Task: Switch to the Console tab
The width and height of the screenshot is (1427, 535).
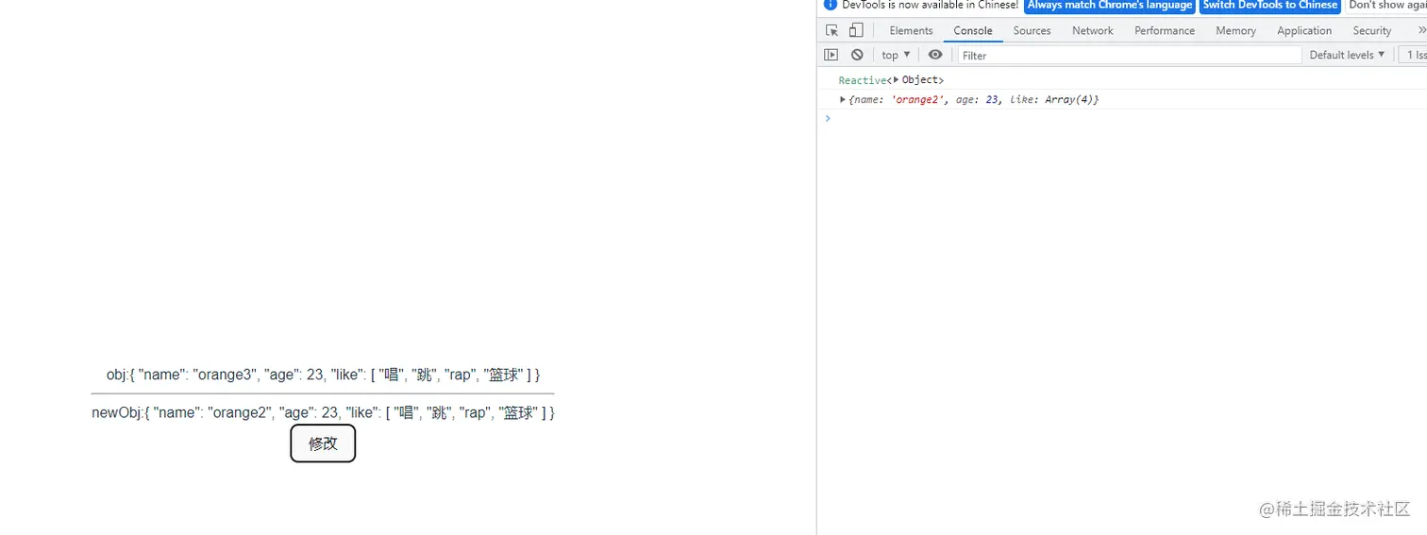Action: point(973,30)
